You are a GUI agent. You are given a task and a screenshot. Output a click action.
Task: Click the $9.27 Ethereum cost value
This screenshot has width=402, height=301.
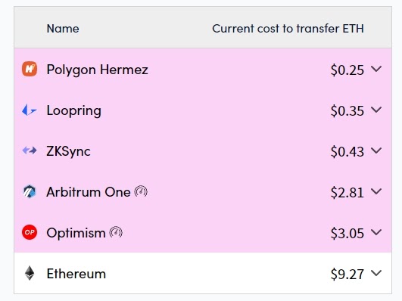pos(347,274)
